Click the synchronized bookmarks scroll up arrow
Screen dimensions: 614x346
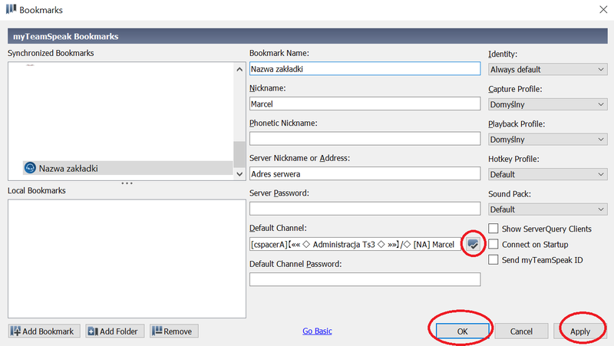[239, 69]
